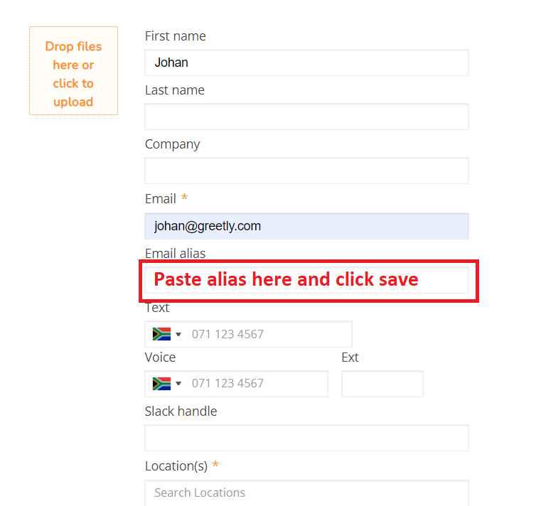Click the Drop files upload area
This screenshot has height=506, width=541.
(73, 70)
